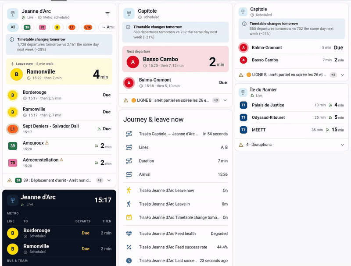Open the Duration 7 min row
351x266 pixels.
tap(175, 161)
